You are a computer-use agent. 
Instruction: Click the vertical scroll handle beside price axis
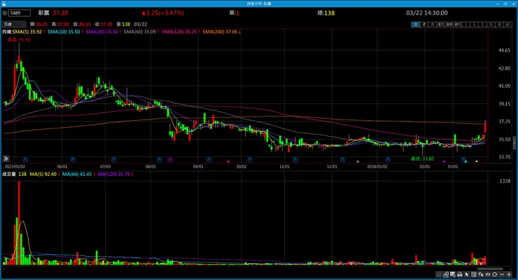click(x=514, y=143)
